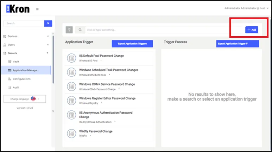This screenshot has height=152, width=272.
Task: Select Windwsc Scheduled Task Password Changes
Action: coord(109,72)
